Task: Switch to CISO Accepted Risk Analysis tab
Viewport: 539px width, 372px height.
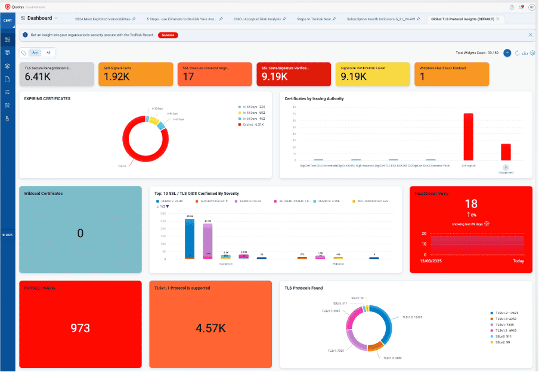Action: [x=257, y=19]
